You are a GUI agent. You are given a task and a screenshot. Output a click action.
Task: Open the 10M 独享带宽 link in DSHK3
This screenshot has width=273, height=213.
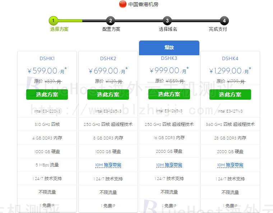tap(169, 165)
